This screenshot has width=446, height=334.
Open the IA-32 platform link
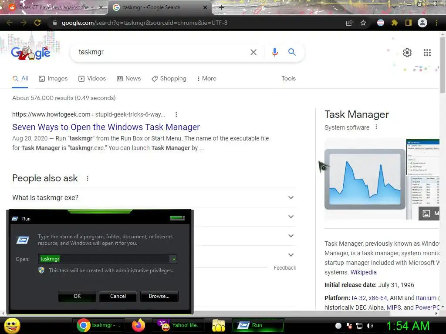click(359, 298)
